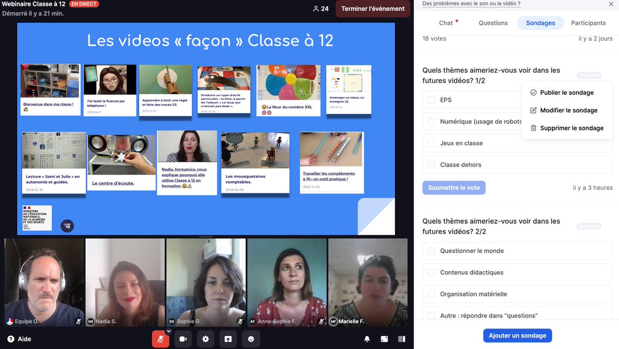The height and width of the screenshot is (349, 619).
Task: Click Anne-Sophie F. video tile
Action: click(x=287, y=282)
